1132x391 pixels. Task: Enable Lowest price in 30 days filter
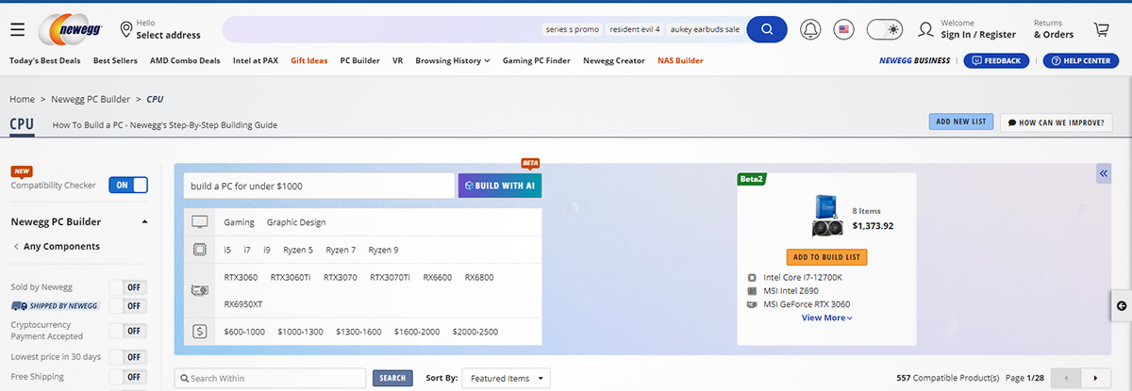pos(128,357)
